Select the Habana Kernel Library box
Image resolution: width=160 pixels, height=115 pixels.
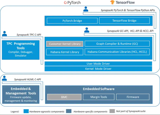coord(65,52)
